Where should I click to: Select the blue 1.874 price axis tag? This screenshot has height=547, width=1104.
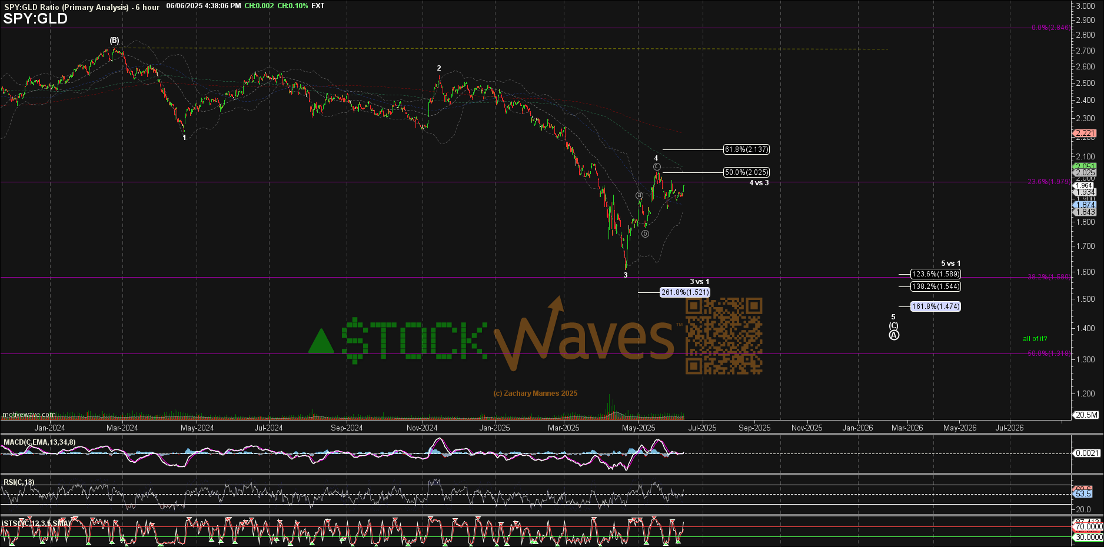click(1085, 205)
